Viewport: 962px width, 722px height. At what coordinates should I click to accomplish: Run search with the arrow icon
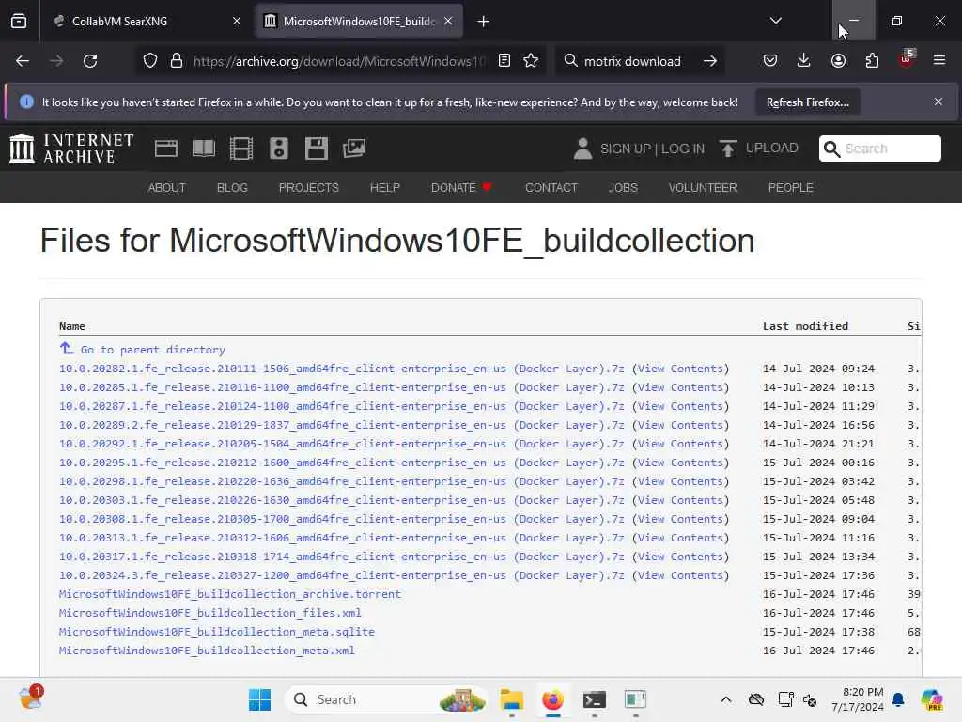click(710, 61)
